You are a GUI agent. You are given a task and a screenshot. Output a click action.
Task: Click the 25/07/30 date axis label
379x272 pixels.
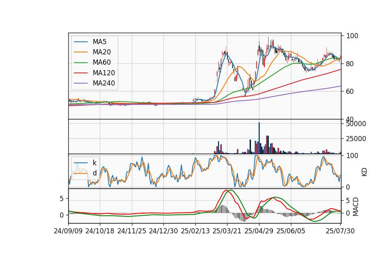340,231
